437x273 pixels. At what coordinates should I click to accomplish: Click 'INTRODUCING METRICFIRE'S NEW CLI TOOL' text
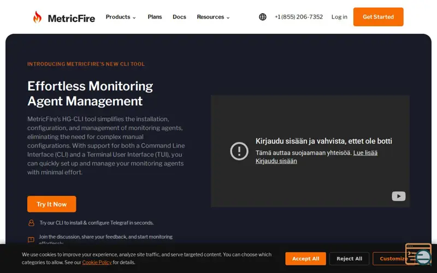[86, 64]
